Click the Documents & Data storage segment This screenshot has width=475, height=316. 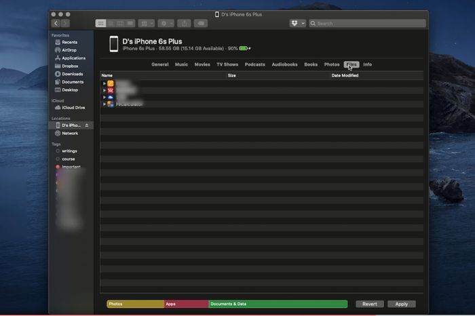[278, 304]
